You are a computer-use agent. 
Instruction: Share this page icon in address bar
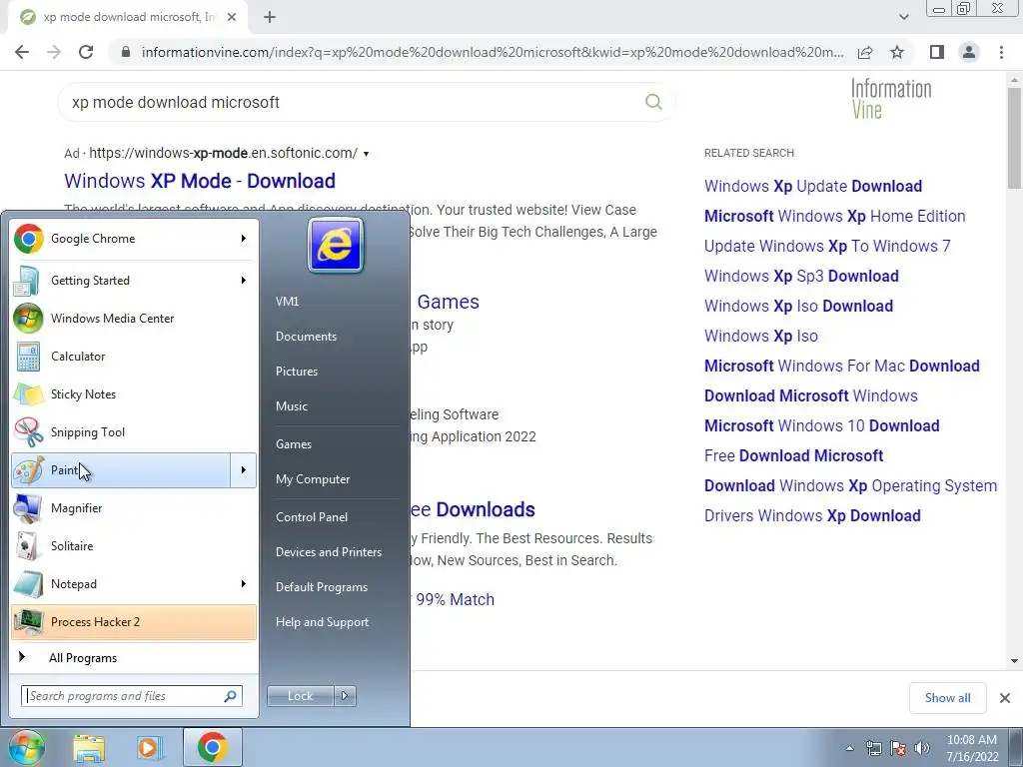point(865,52)
